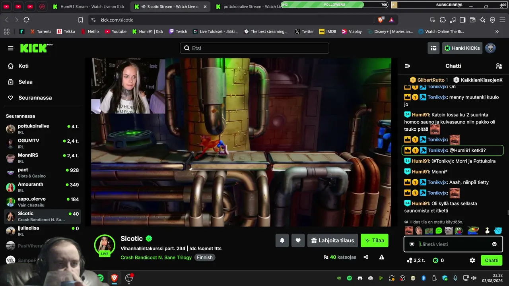Reload the page
509x286 pixels.
[x=26, y=20]
